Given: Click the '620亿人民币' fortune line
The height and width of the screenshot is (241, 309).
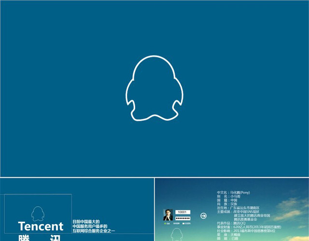Looking at the screenshot, I should tap(249, 227).
